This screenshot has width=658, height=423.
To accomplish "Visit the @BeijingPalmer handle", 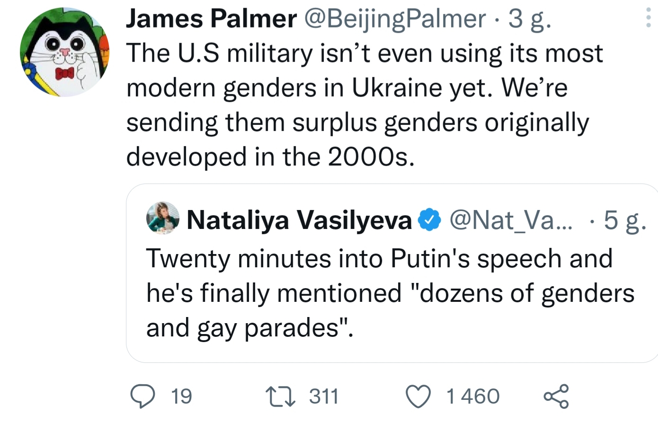I will (x=395, y=19).
